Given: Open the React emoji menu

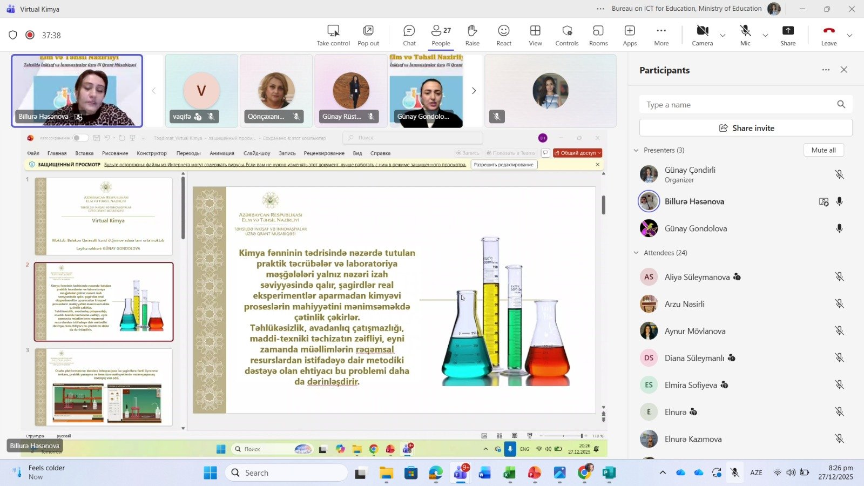Looking at the screenshot, I should [503, 35].
